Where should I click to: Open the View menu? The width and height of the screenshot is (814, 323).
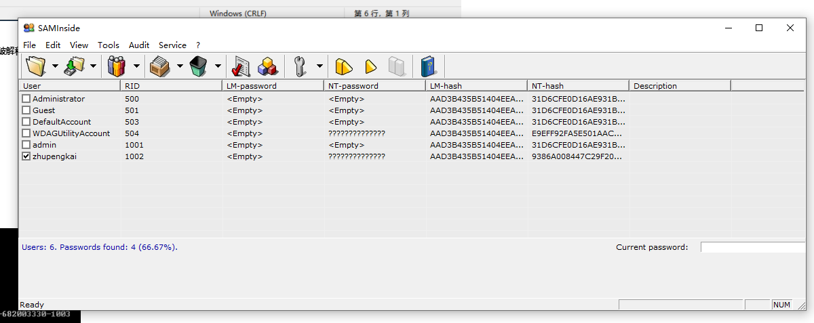pyautogui.click(x=79, y=45)
